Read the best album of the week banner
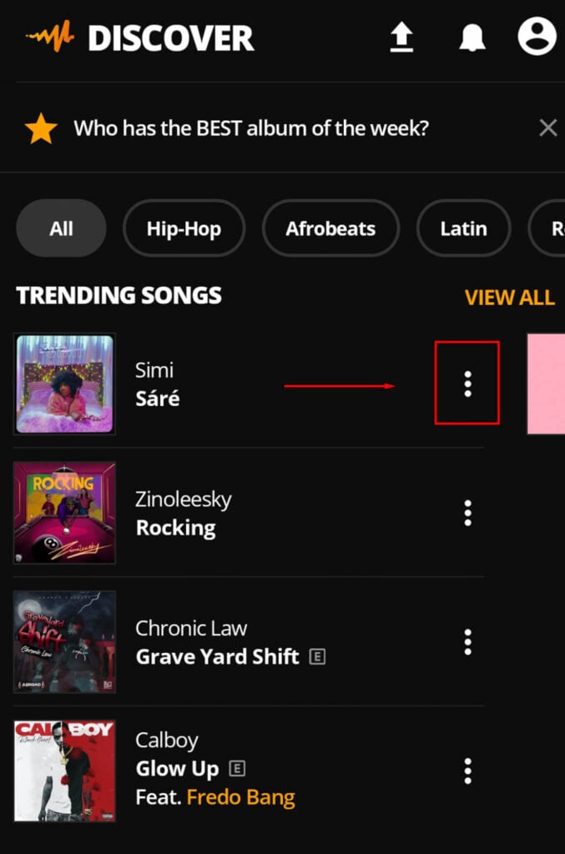565x854 pixels. pos(251,128)
